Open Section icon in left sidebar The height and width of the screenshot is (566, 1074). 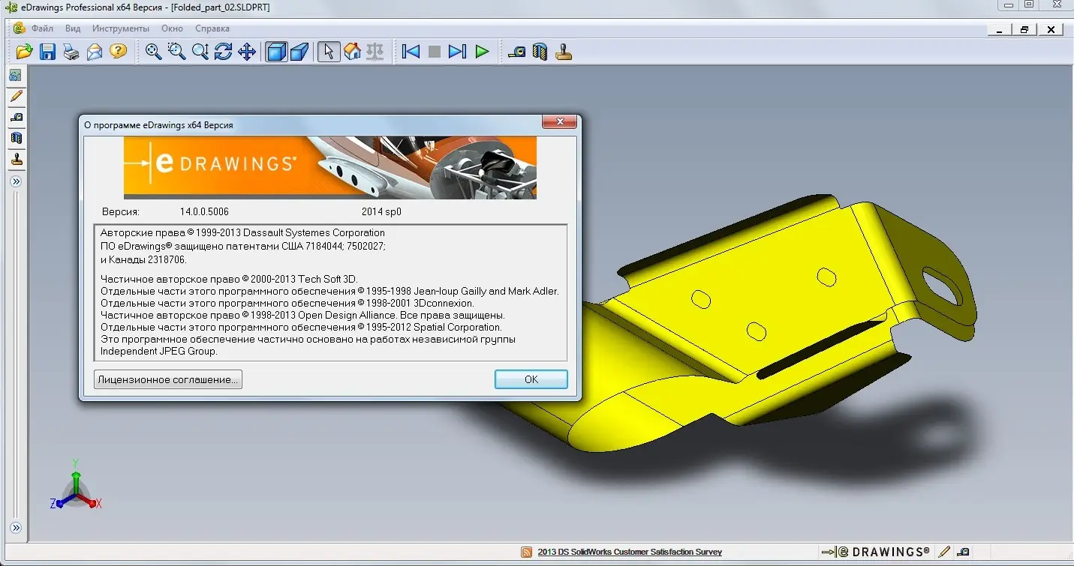click(16, 138)
